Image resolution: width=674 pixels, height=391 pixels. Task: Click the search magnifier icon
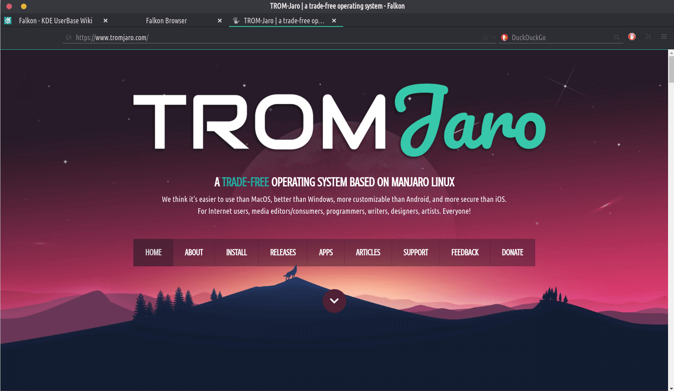pyautogui.click(x=616, y=37)
